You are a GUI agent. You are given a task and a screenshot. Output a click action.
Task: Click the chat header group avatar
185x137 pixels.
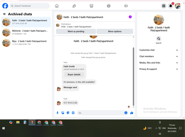60,17
